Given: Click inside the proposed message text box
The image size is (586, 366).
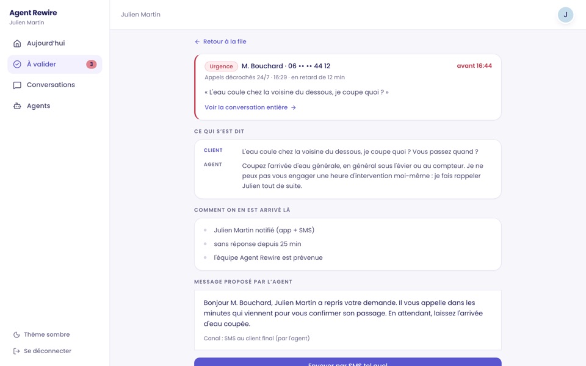Looking at the screenshot, I should (347, 320).
